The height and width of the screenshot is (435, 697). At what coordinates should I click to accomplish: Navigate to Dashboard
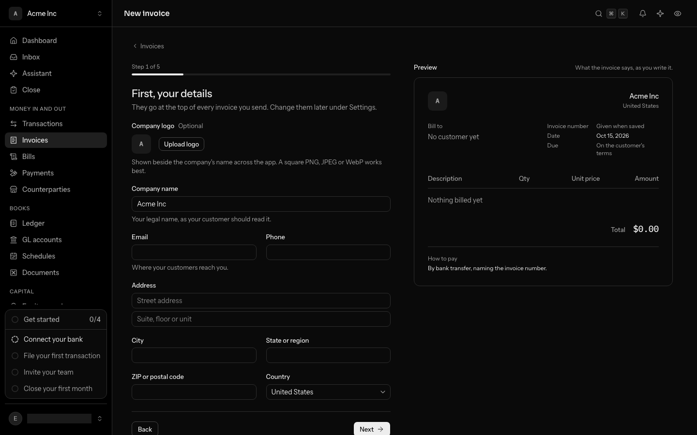coord(56,41)
